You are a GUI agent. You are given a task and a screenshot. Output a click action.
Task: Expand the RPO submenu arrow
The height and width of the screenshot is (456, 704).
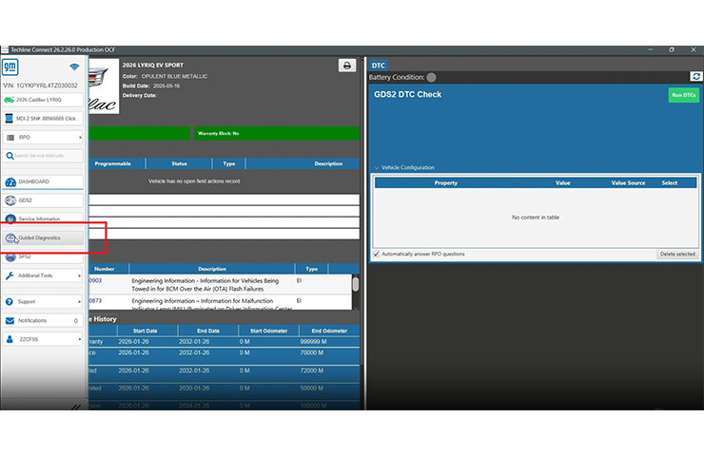[x=80, y=137]
